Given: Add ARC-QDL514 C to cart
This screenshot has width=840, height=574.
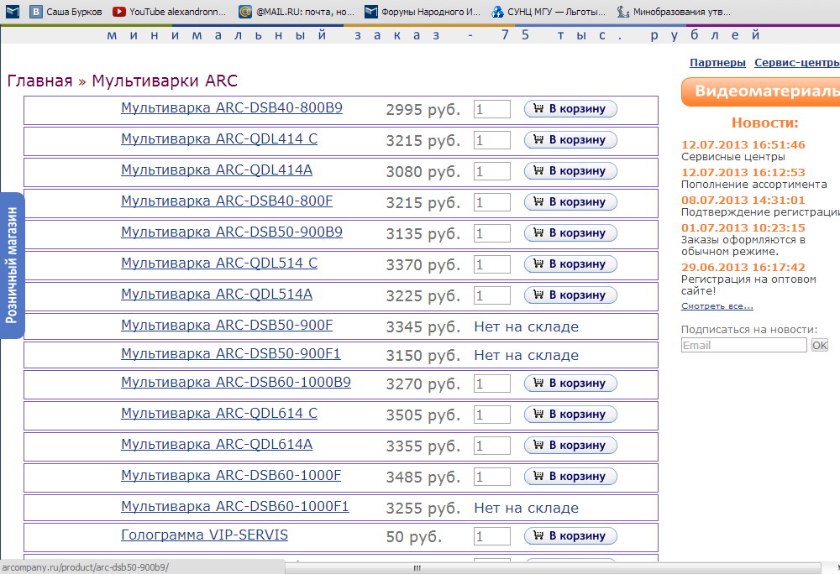Looking at the screenshot, I should [570, 264].
